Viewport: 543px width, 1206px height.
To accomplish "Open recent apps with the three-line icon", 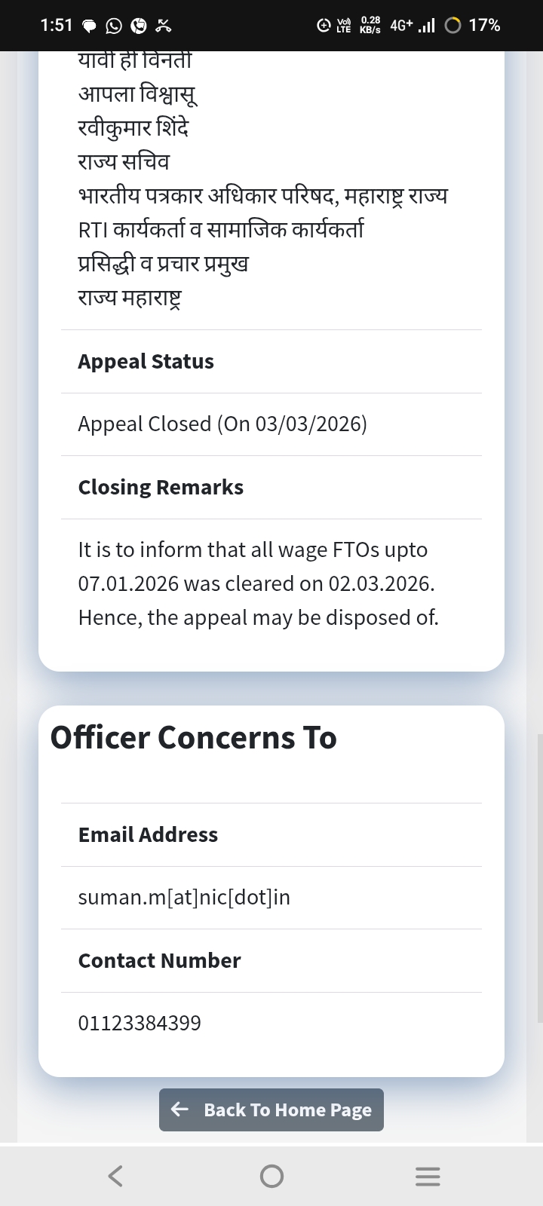I will pyautogui.click(x=428, y=1176).
